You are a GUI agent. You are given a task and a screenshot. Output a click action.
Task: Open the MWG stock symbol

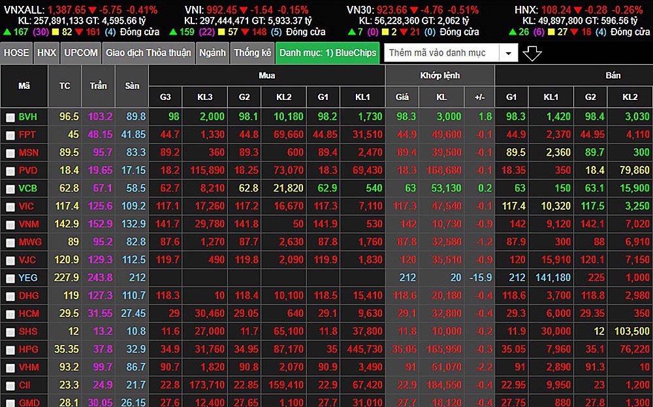[x=31, y=242]
